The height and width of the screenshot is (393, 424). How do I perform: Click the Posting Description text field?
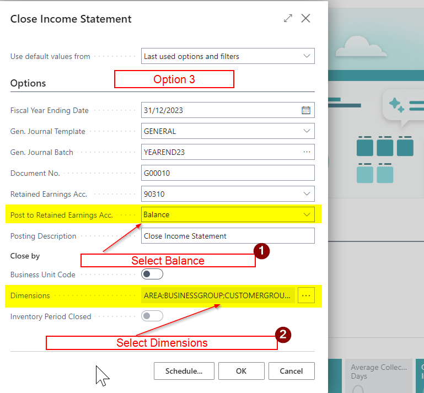tap(227, 236)
